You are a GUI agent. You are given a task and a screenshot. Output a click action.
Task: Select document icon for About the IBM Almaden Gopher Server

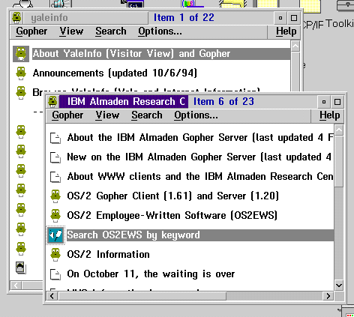pos(55,138)
